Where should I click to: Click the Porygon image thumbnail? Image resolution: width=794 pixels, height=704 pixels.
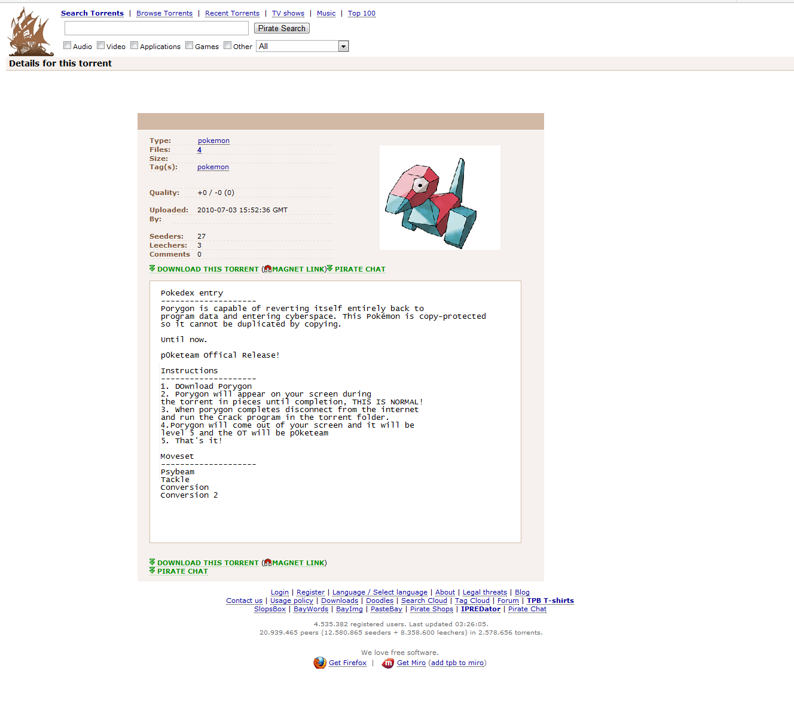click(440, 197)
